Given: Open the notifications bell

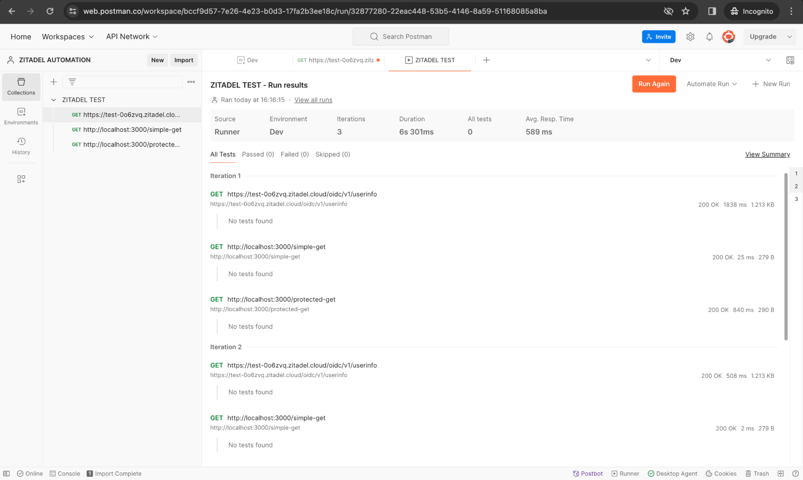Looking at the screenshot, I should tap(709, 37).
